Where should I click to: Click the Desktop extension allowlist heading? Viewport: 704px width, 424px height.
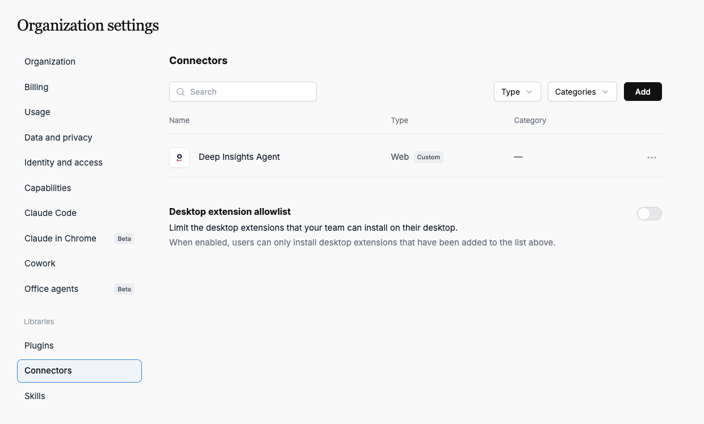230,211
